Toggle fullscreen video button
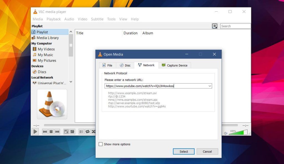Screen dimensions: 284x164 click(66, 132)
